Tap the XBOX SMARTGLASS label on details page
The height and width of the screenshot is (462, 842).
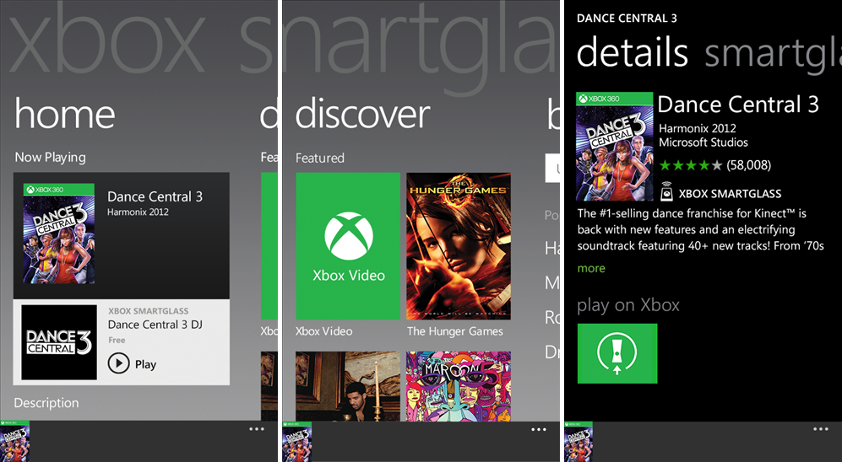pos(730,194)
